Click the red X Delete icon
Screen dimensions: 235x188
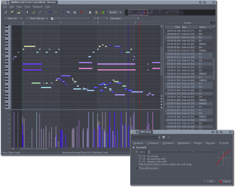[81, 13]
